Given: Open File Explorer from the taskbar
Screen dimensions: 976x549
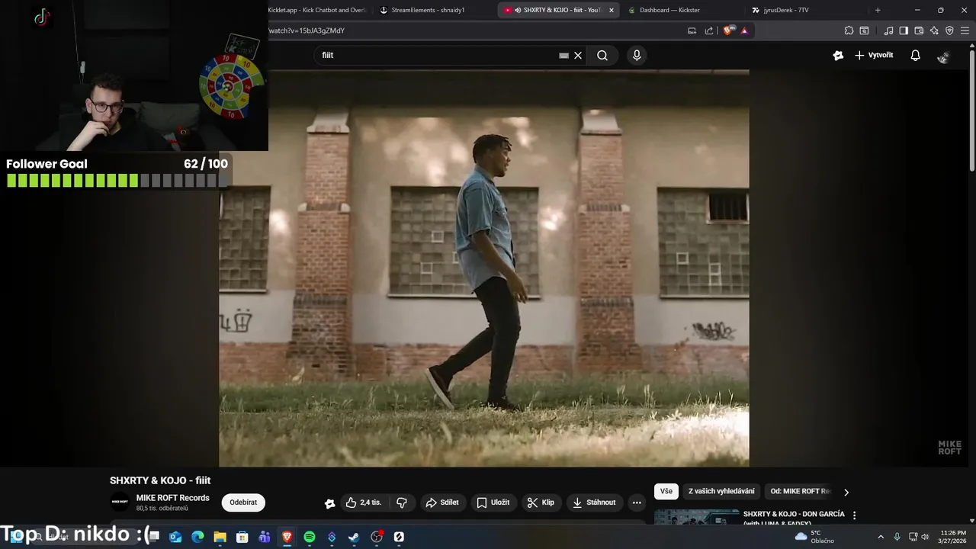Looking at the screenshot, I should click(220, 537).
